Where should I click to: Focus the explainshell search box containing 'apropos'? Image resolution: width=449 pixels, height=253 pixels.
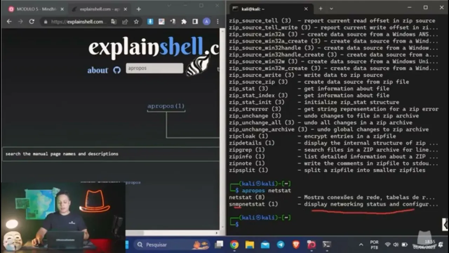(154, 68)
